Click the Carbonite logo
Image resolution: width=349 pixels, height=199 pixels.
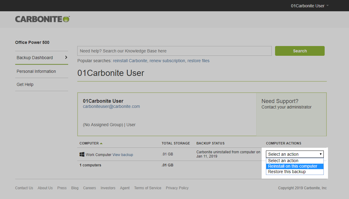point(42,19)
